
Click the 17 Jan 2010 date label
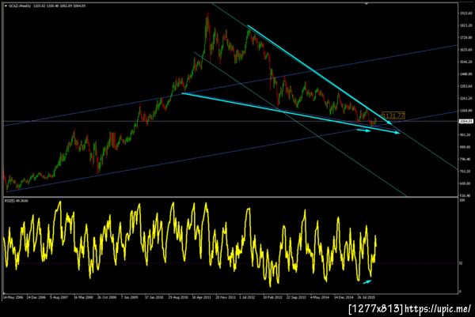[x=154, y=297]
